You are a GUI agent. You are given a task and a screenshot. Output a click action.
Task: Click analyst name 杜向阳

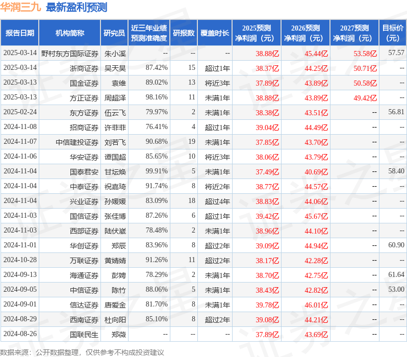(115, 320)
